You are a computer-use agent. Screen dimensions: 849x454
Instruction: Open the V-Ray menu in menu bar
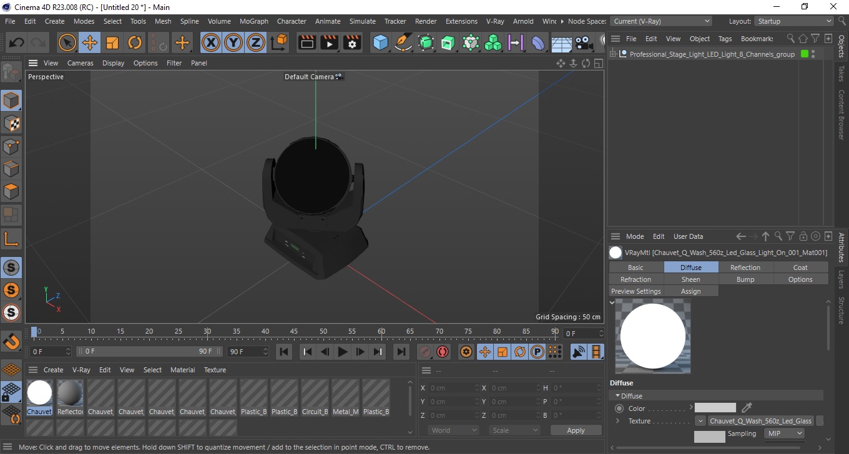494,21
